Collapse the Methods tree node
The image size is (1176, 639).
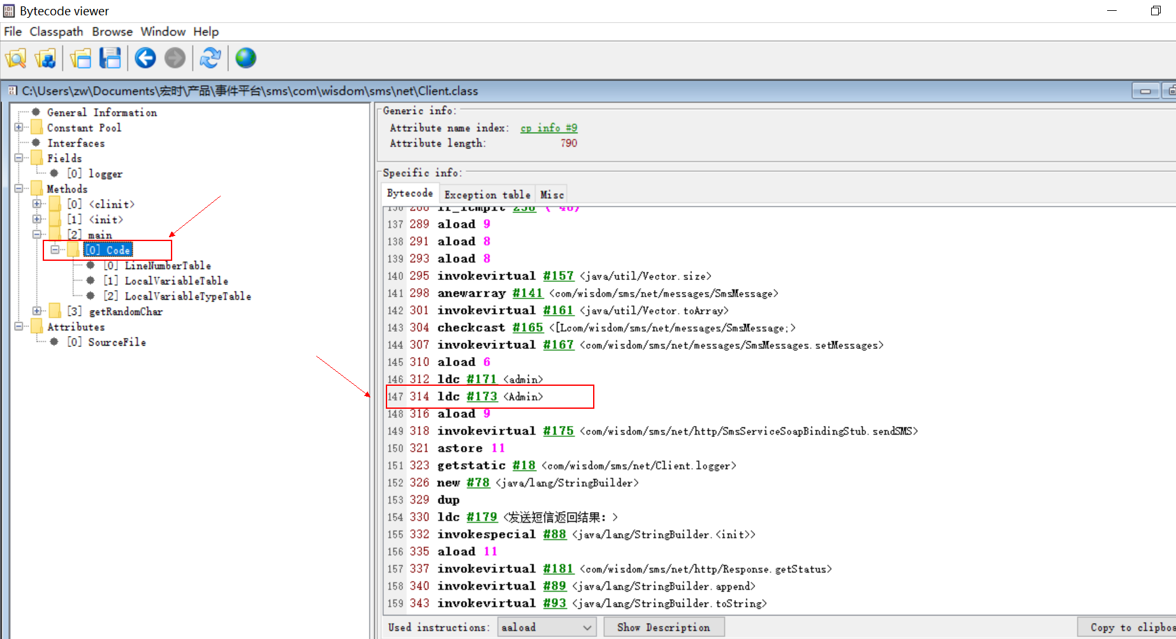click(x=18, y=189)
